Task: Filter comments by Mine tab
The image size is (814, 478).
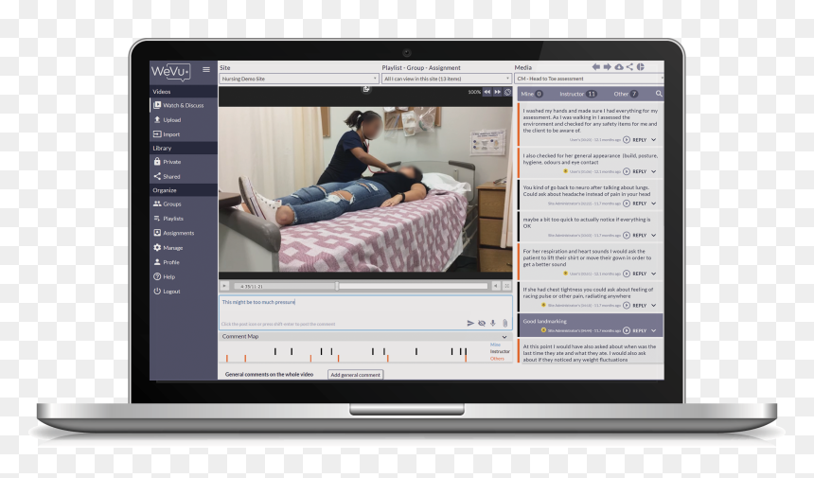Action: [x=532, y=94]
